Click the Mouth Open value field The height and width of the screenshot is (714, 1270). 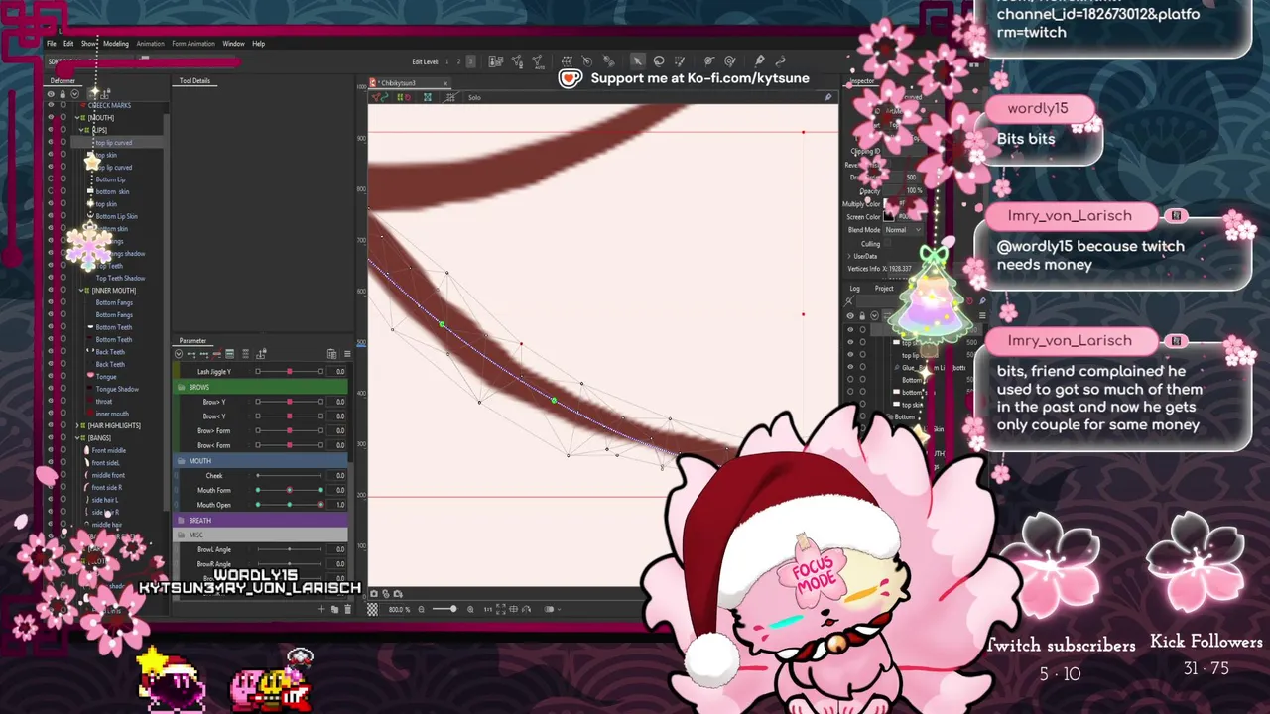pyautogui.click(x=337, y=505)
